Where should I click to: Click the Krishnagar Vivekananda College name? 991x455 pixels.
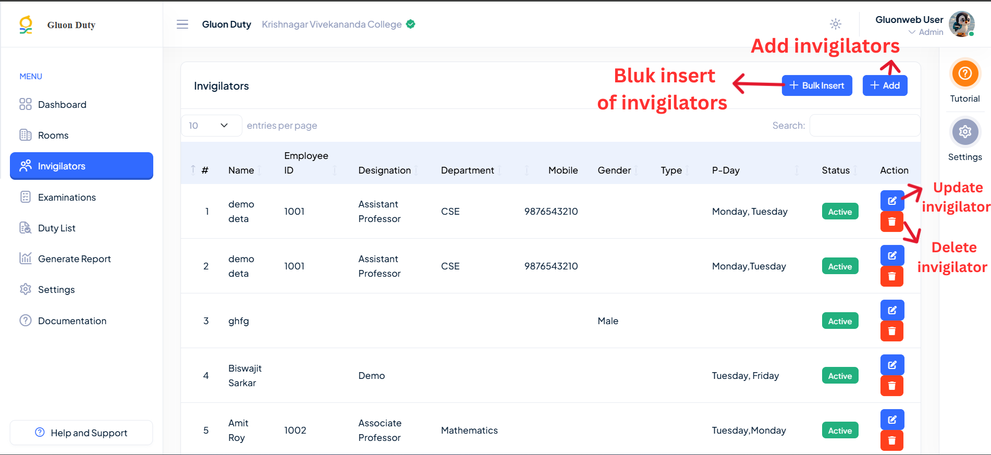point(332,24)
